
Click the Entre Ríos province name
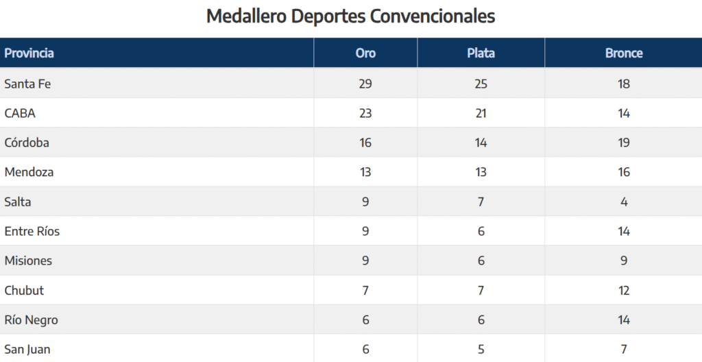32,231
